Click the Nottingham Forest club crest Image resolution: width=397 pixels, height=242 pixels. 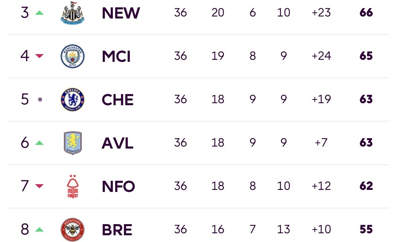[73, 187]
